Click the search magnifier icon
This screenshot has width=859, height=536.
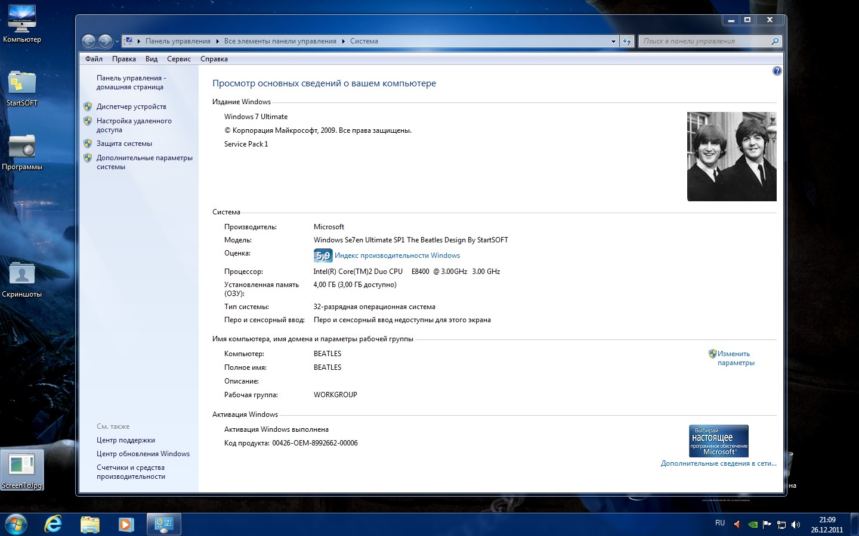[775, 41]
